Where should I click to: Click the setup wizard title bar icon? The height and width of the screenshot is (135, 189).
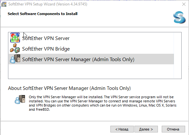coord(4,4)
